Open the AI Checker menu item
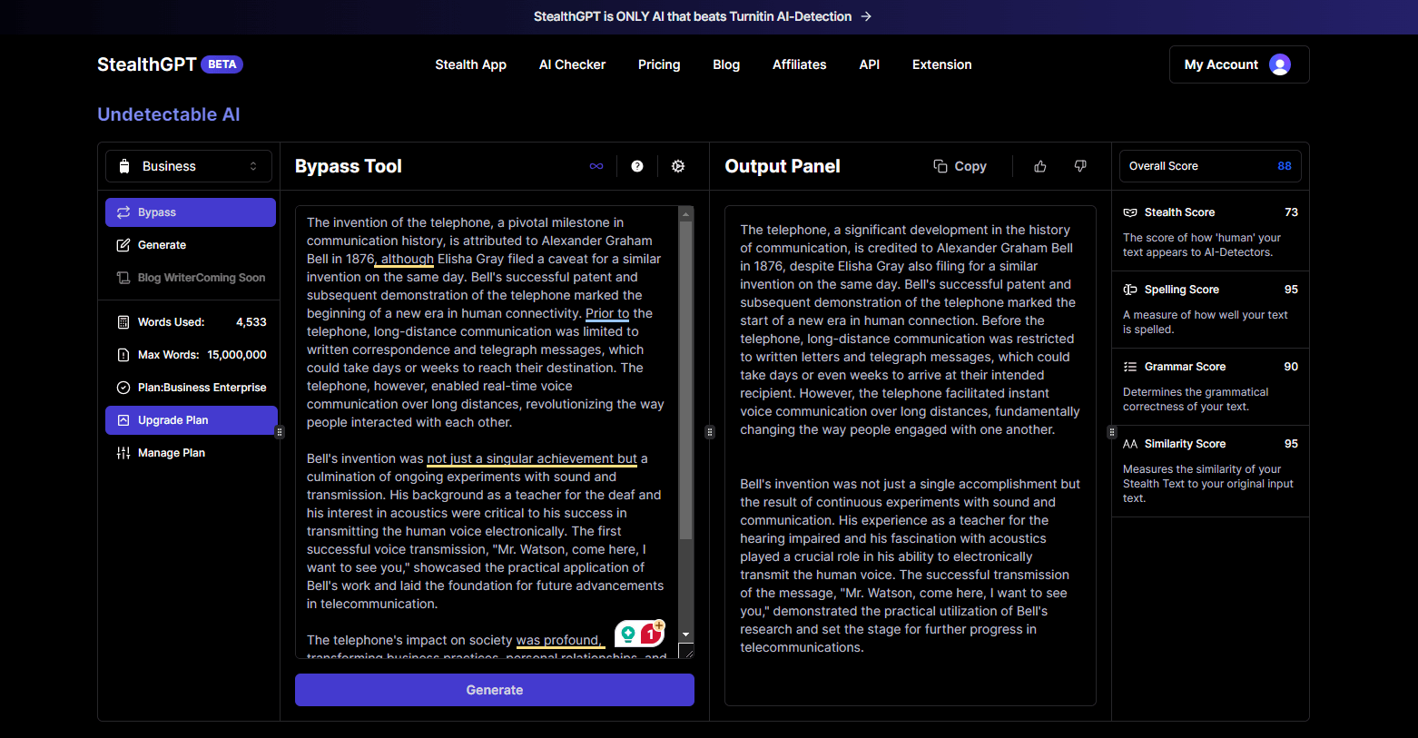The image size is (1418, 738). pyautogui.click(x=572, y=64)
